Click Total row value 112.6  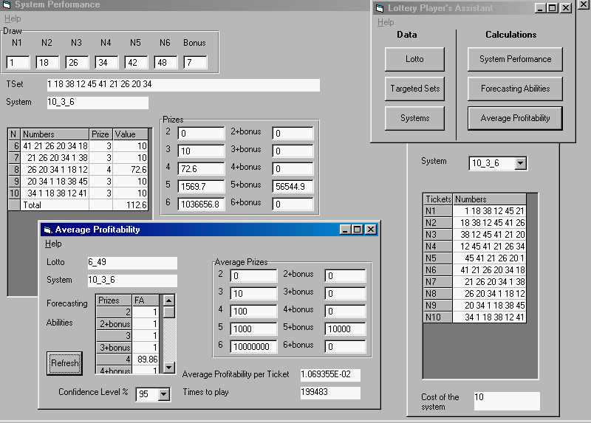pos(131,205)
